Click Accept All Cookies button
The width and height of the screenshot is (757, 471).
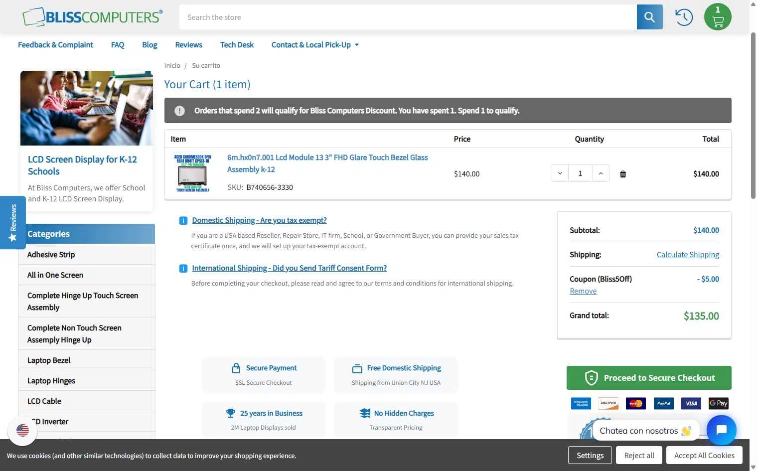(x=704, y=455)
